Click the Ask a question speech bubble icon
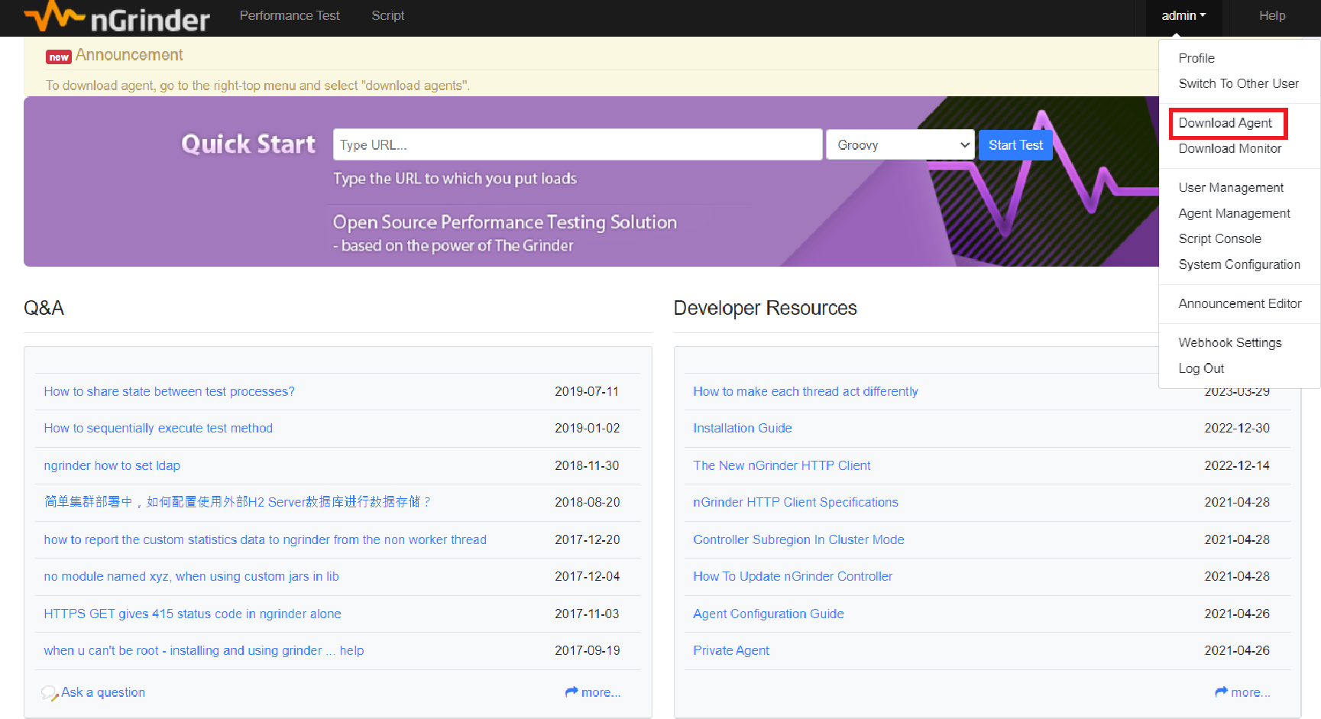This screenshot has height=719, width=1321. [x=50, y=693]
